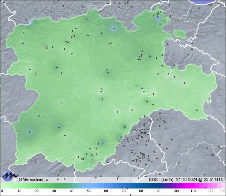The image size is (226, 196).
Task: Click the 120 scale label
Action: pyautogui.click(x=211, y=191)
